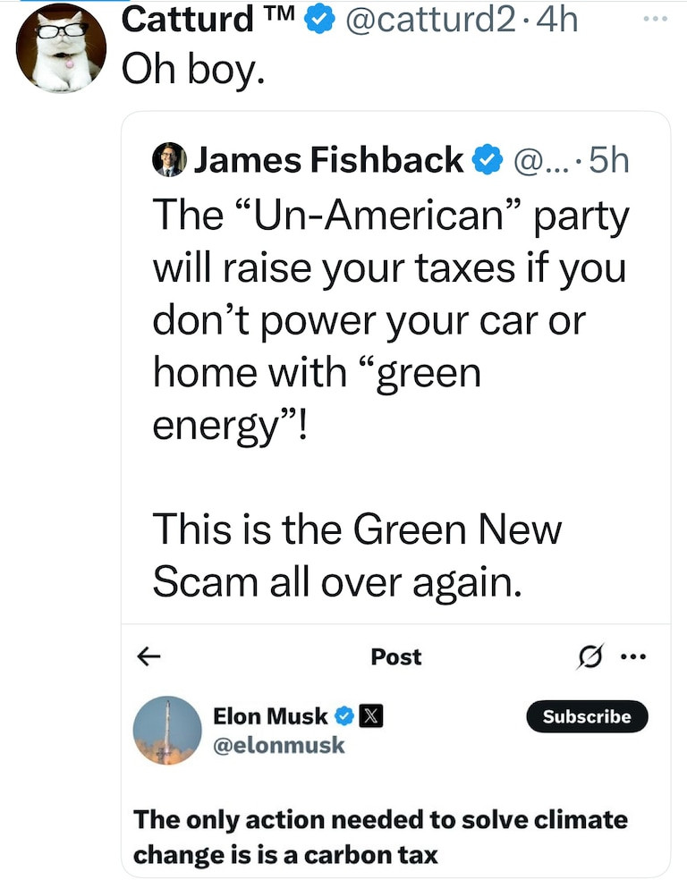This screenshot has height=880, width=687.
Task: Open more options menu for Catturd's post
Action: (656, 17)
